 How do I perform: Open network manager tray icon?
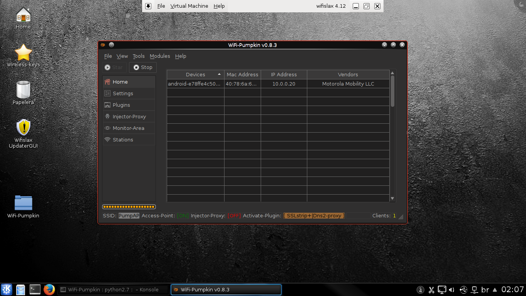474,290
